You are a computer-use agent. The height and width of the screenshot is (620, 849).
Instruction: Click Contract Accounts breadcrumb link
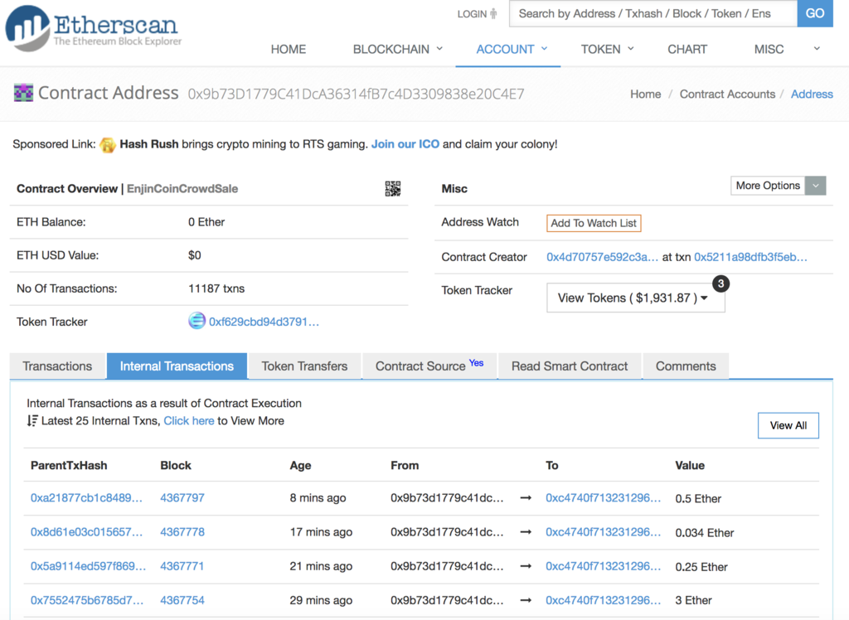727,94
